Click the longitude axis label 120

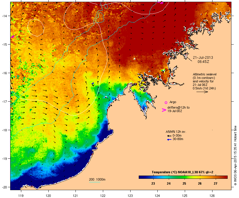tap(48, 196)
